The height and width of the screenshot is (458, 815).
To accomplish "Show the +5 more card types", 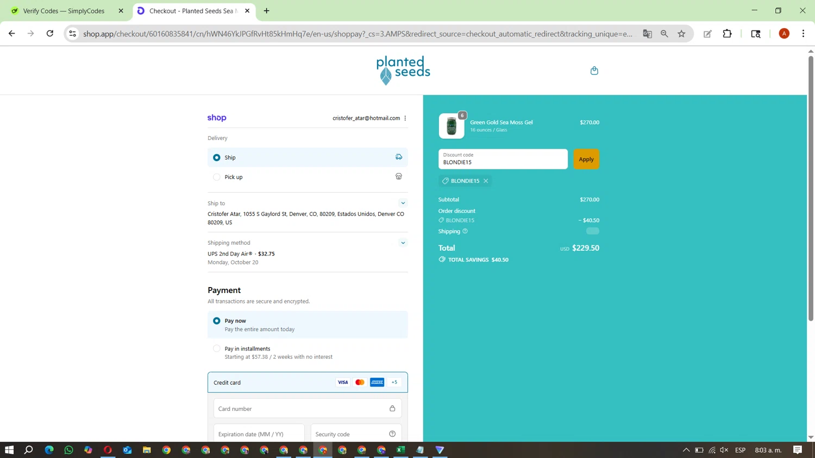I will (x=394, y=382).
